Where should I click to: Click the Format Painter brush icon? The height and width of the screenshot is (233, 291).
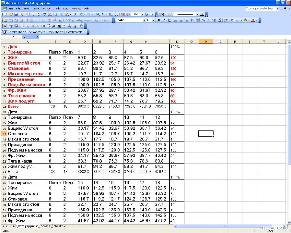click(x=75, y=15)
